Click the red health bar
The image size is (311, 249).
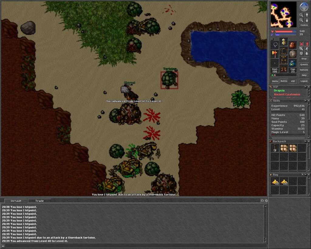[x=285, y=31]
